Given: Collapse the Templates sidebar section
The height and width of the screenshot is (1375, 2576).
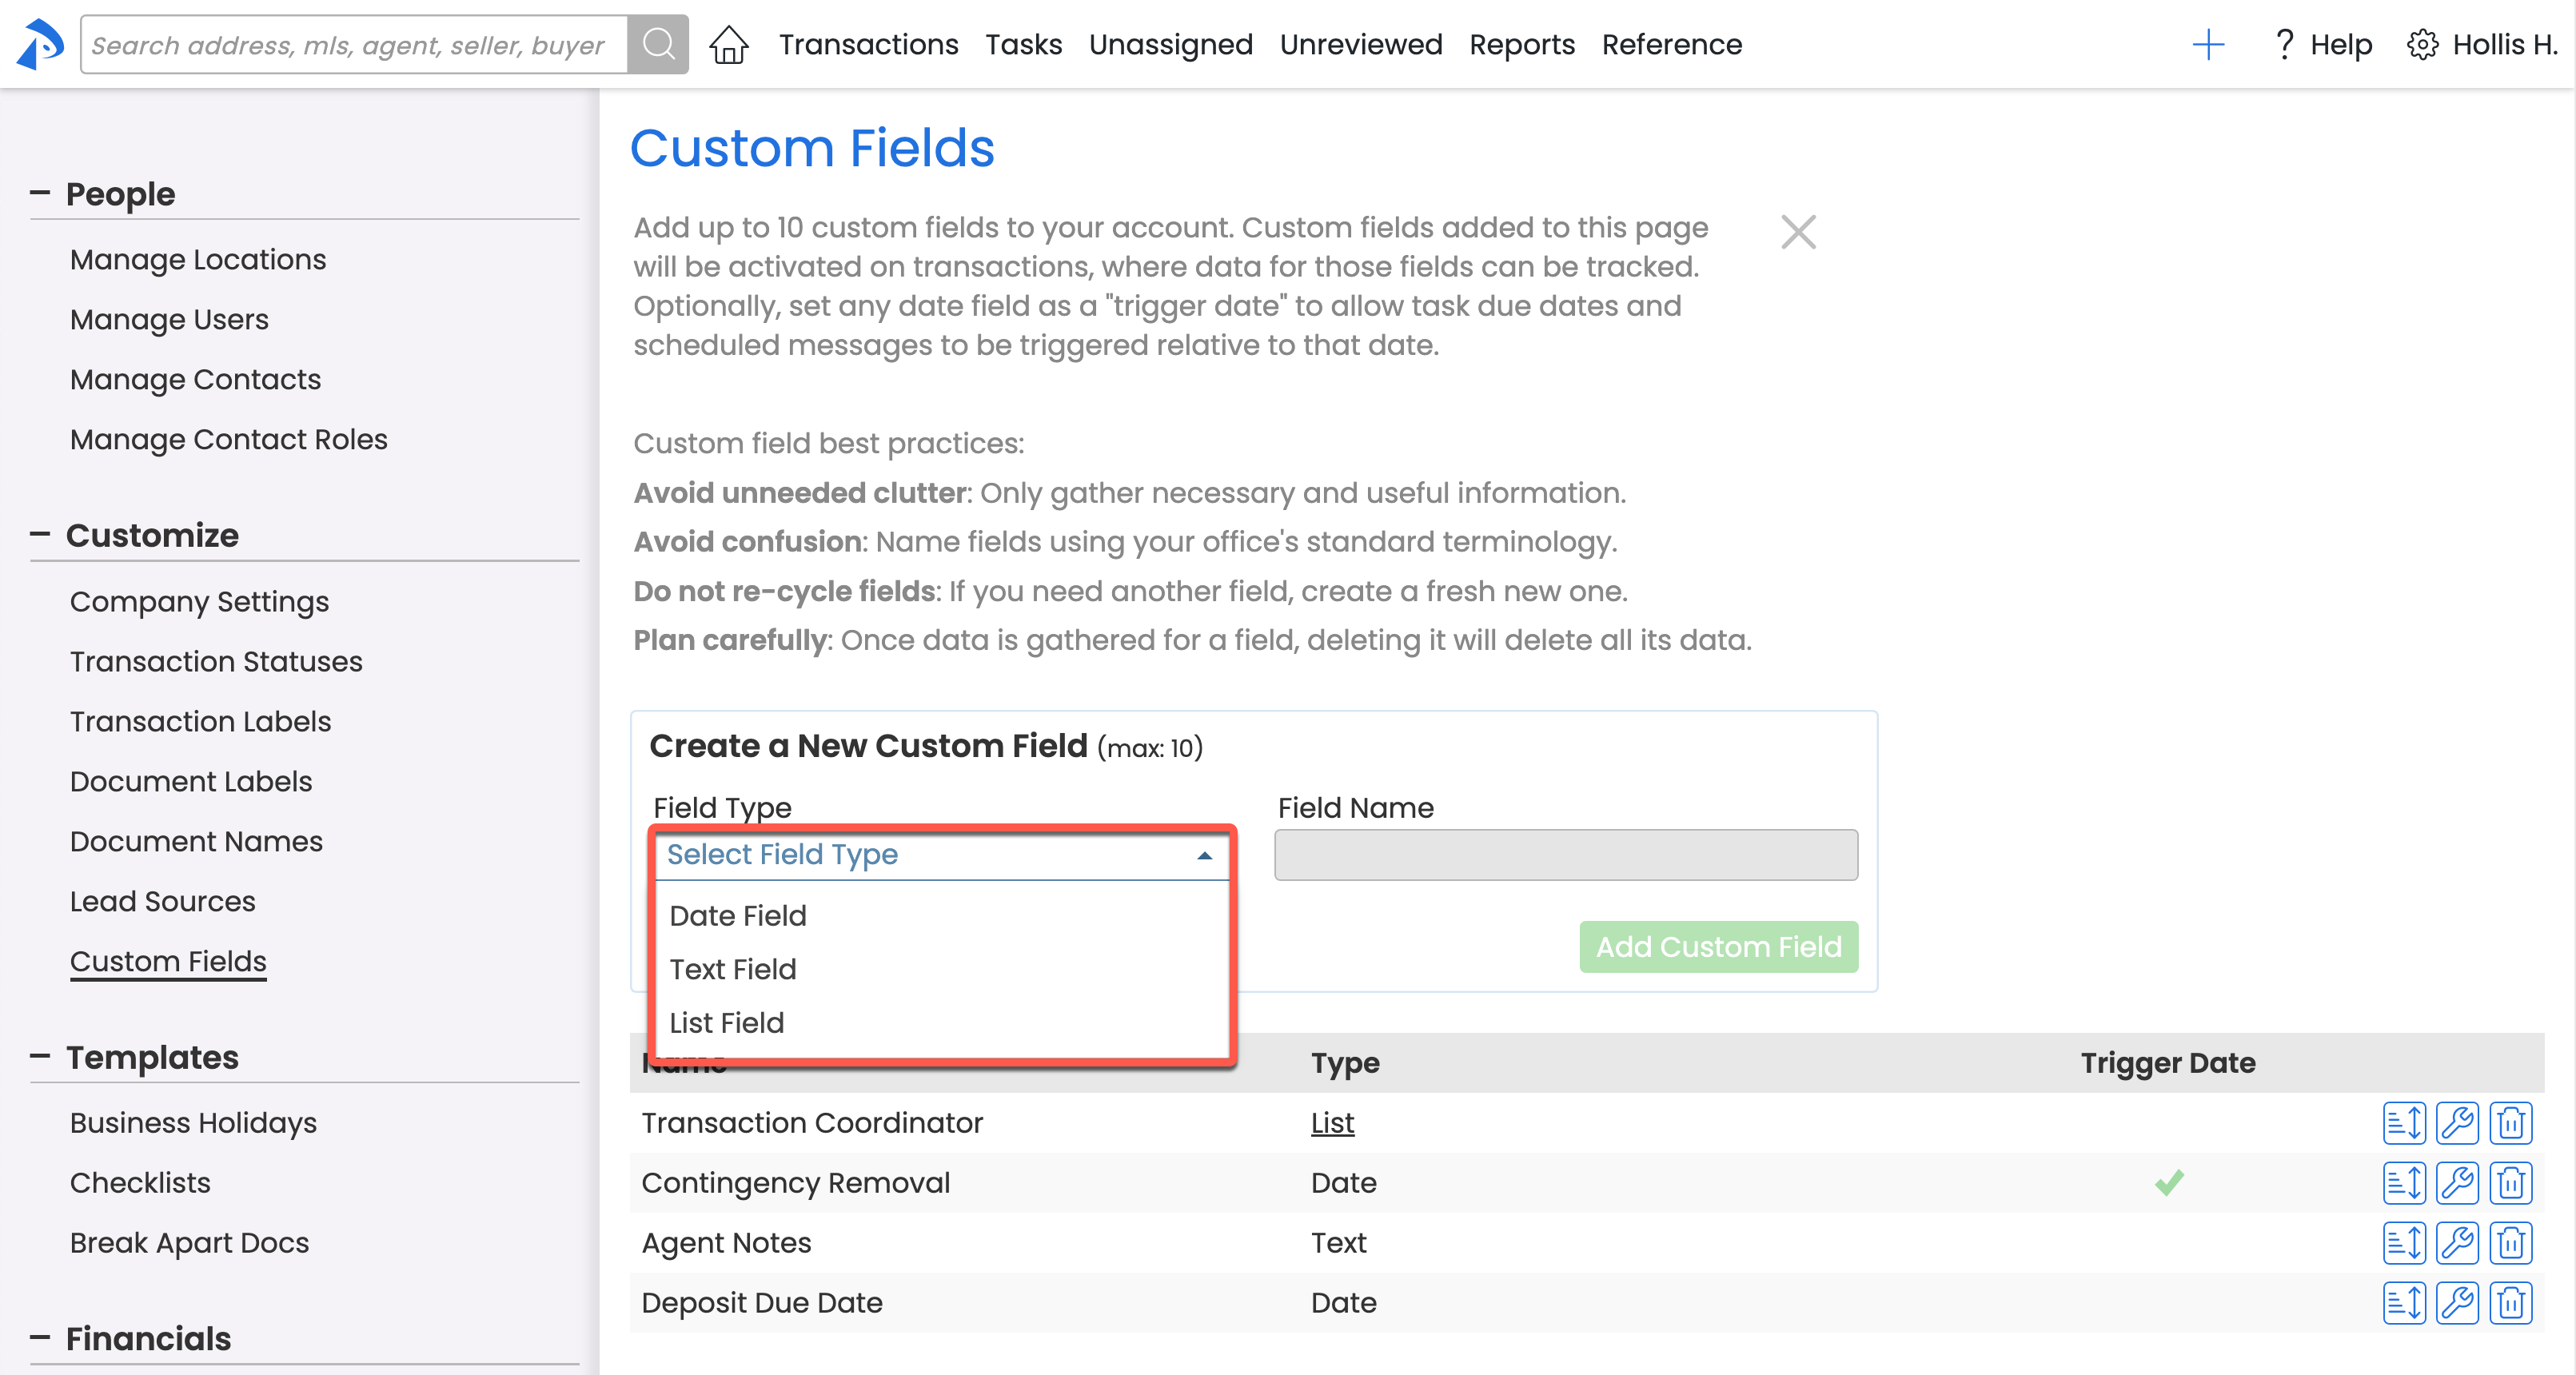Looking at the screenshot, I should [40, 1057].
